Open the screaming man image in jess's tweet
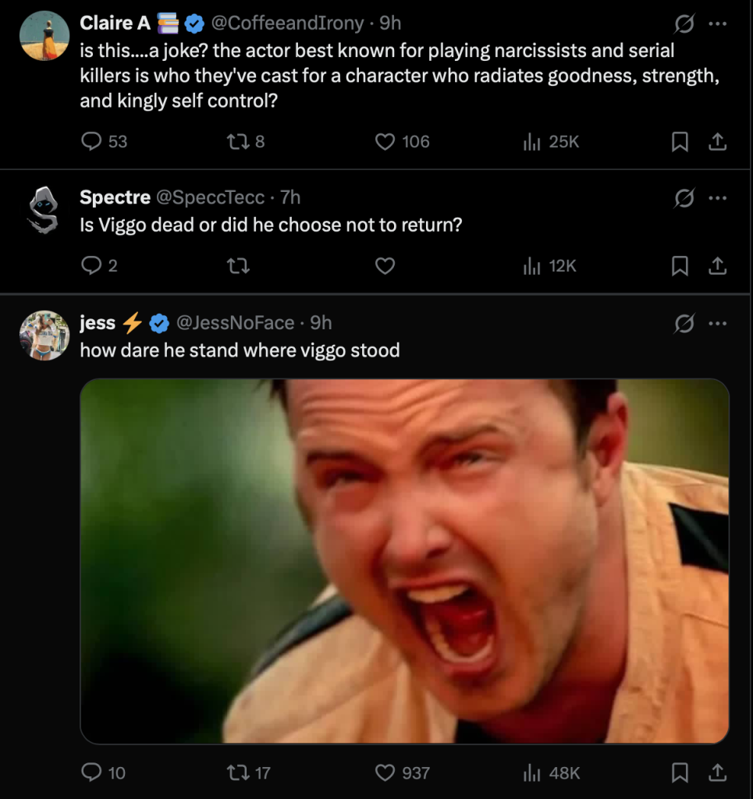753x799 pixels. pos(404,560)
